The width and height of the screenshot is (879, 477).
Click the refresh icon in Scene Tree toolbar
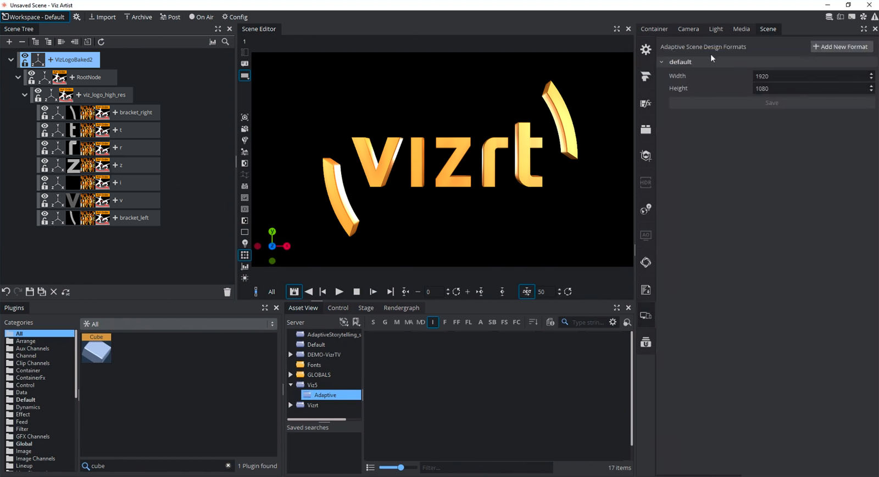tap(101, 42)
